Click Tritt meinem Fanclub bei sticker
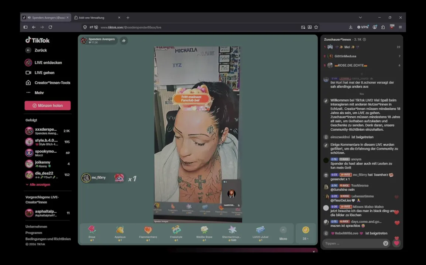Viewport: 426px width, 265px height. coord(191,98)
